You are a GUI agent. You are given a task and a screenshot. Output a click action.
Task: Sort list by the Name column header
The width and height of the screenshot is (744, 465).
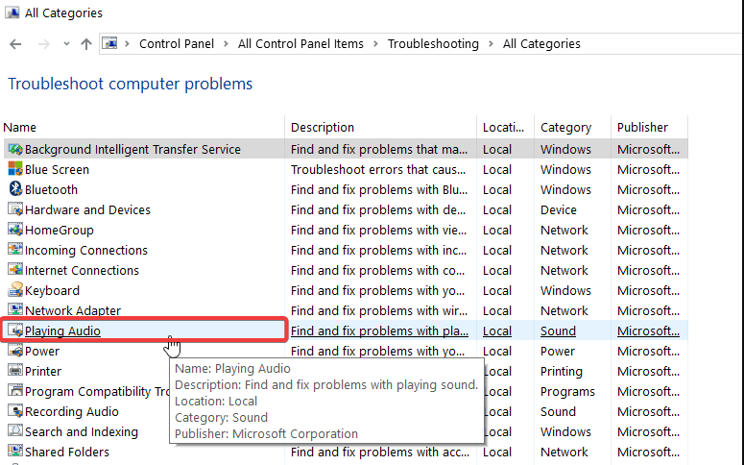[x=20, y=127]
